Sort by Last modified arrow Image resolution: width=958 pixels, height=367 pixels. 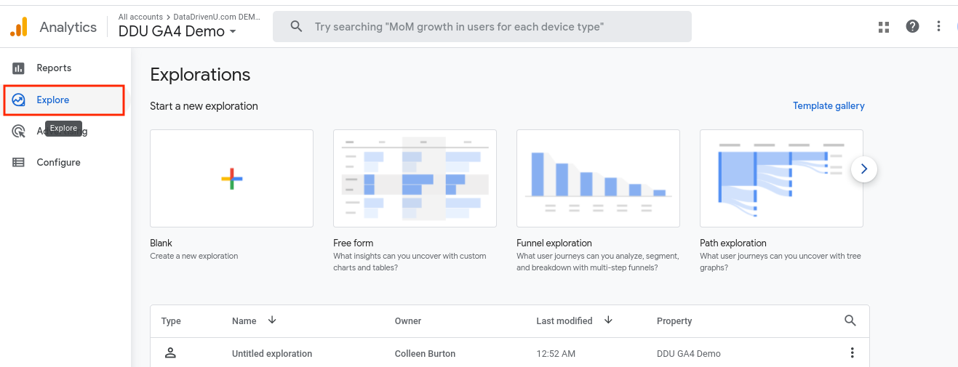click(x=609, y=320)
